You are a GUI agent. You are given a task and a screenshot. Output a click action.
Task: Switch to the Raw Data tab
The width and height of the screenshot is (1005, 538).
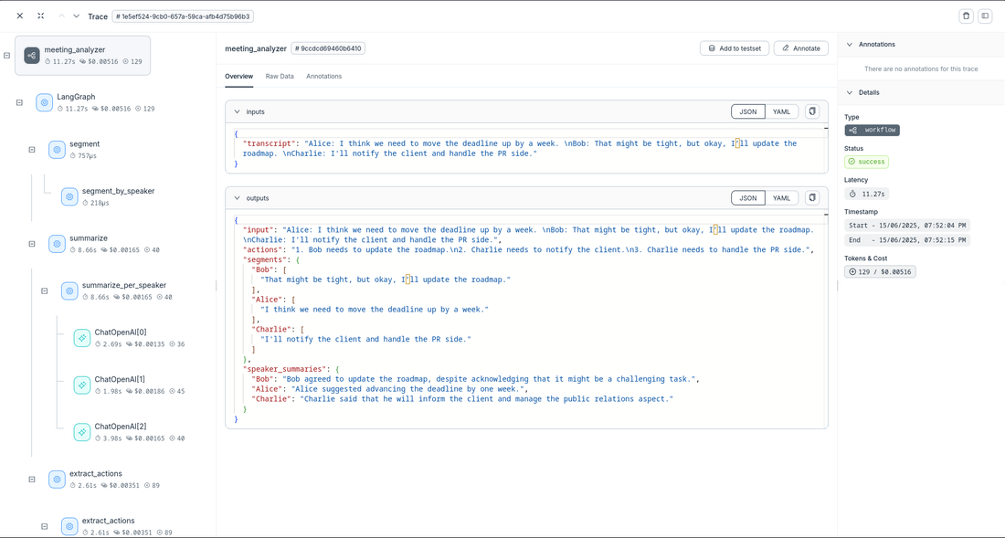[x=281, y=76]
